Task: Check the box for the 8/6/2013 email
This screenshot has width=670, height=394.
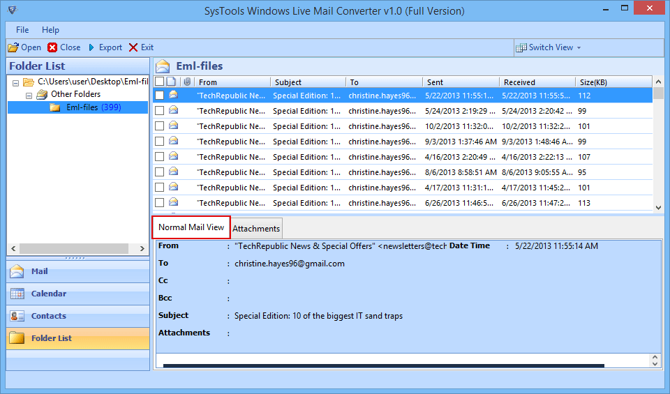Action: click(159, 172)
